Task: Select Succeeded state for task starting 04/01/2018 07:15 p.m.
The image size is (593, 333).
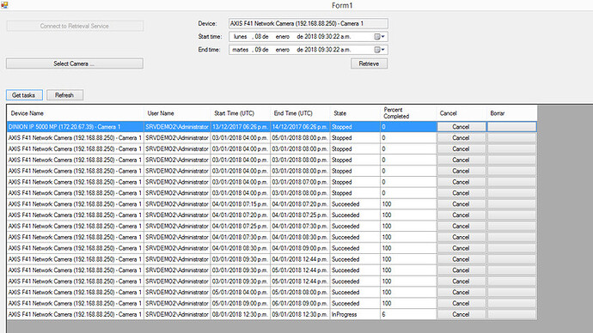Action: (355, 204)
